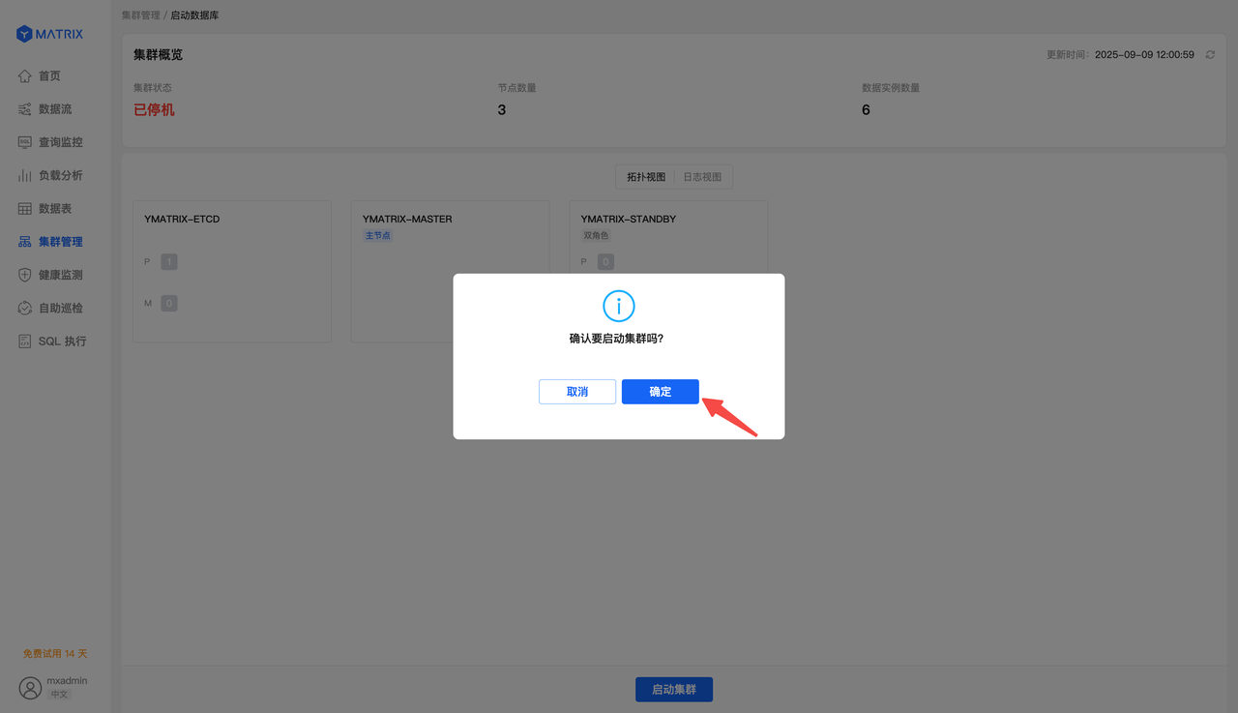
Task: Click the 启动集群 button at bottom
Action: click(x=674, y=690)
